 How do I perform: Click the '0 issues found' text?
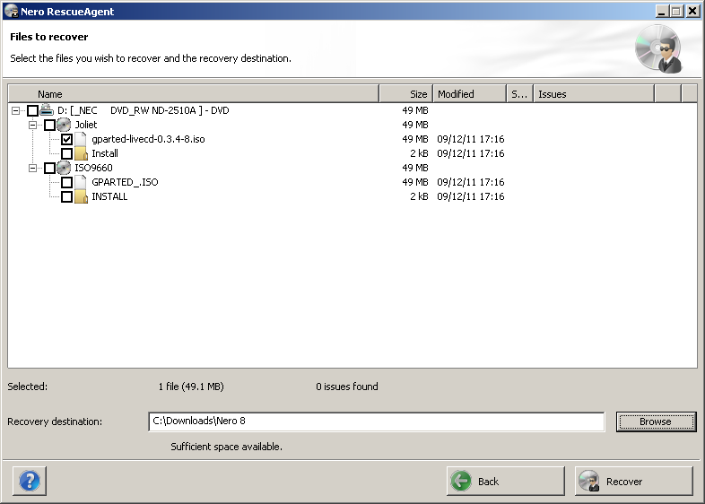(346, 387)
